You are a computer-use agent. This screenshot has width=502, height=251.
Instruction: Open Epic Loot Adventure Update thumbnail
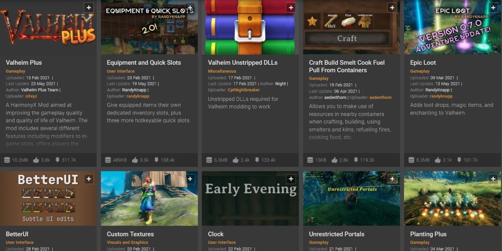pos(453,27)
